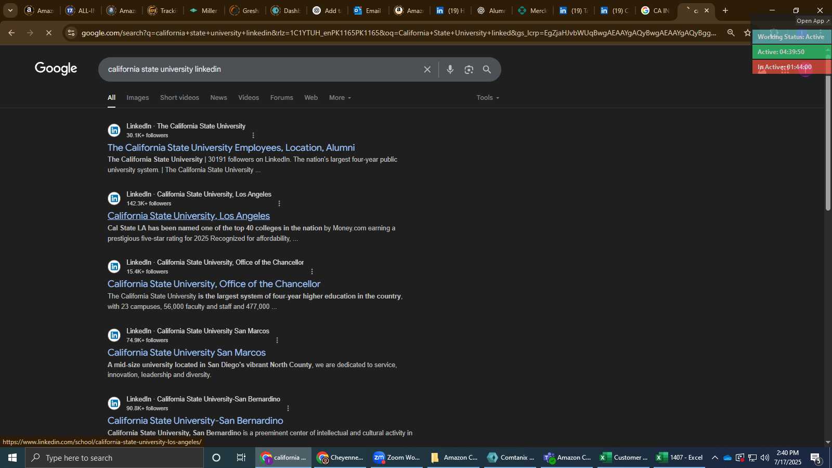
Task: Stop page loading with X button
Action: 48,33
